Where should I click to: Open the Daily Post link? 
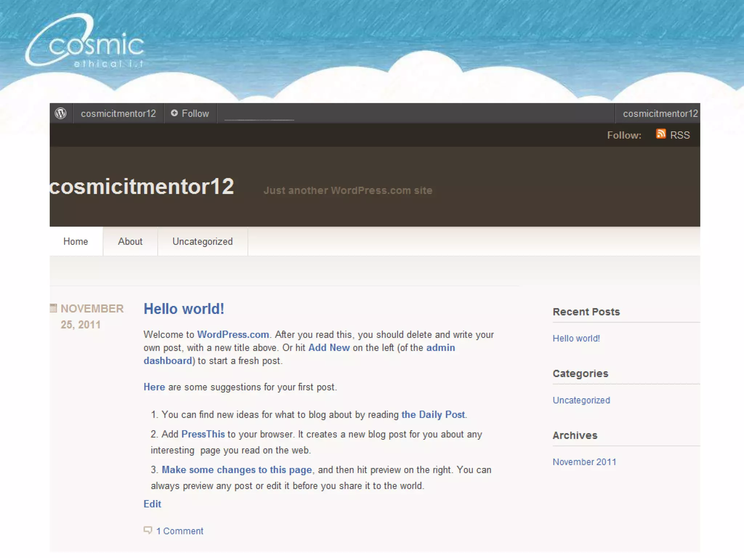[433, 415]
